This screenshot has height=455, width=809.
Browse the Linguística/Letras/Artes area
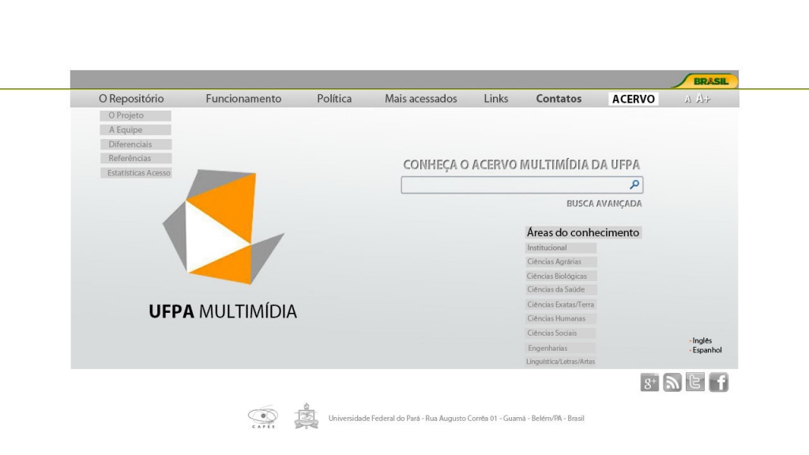point(561,362)
